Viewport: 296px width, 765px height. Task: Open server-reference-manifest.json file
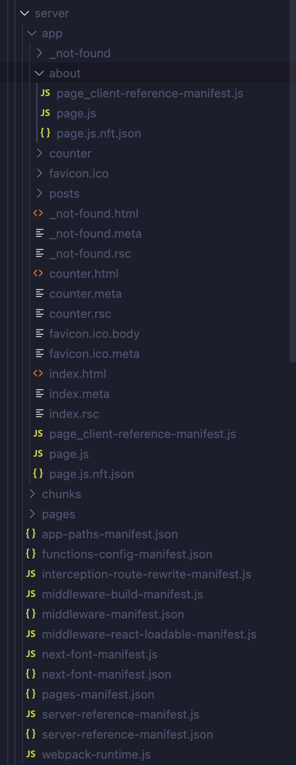pos(128,734)
